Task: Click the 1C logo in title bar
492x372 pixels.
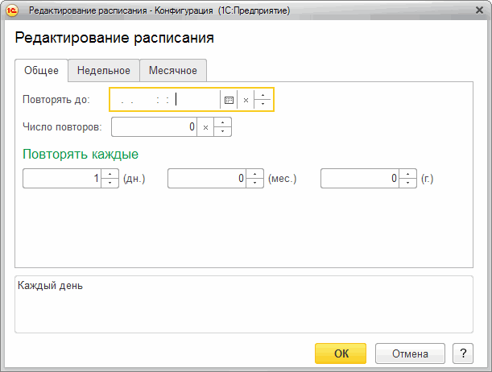Action: [12, 10]
